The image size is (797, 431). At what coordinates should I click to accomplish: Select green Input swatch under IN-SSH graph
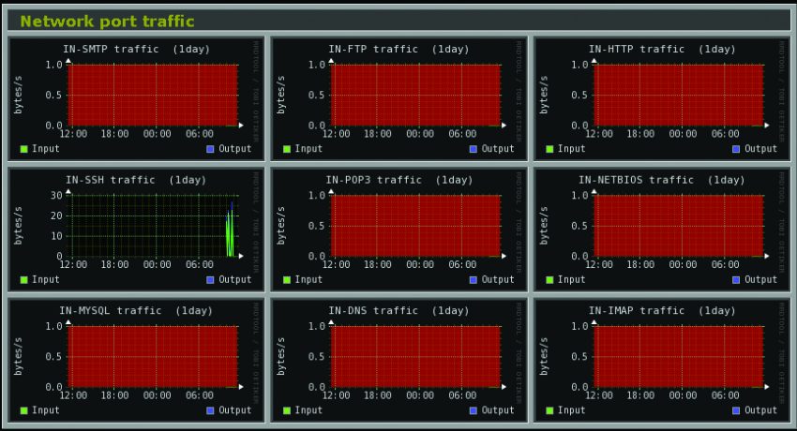(24, 279)
